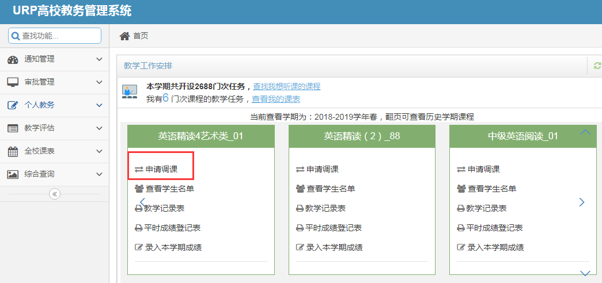Click the home icon beside 首页
The height and width of the screenshot is (283, 602).
(125, 36)
